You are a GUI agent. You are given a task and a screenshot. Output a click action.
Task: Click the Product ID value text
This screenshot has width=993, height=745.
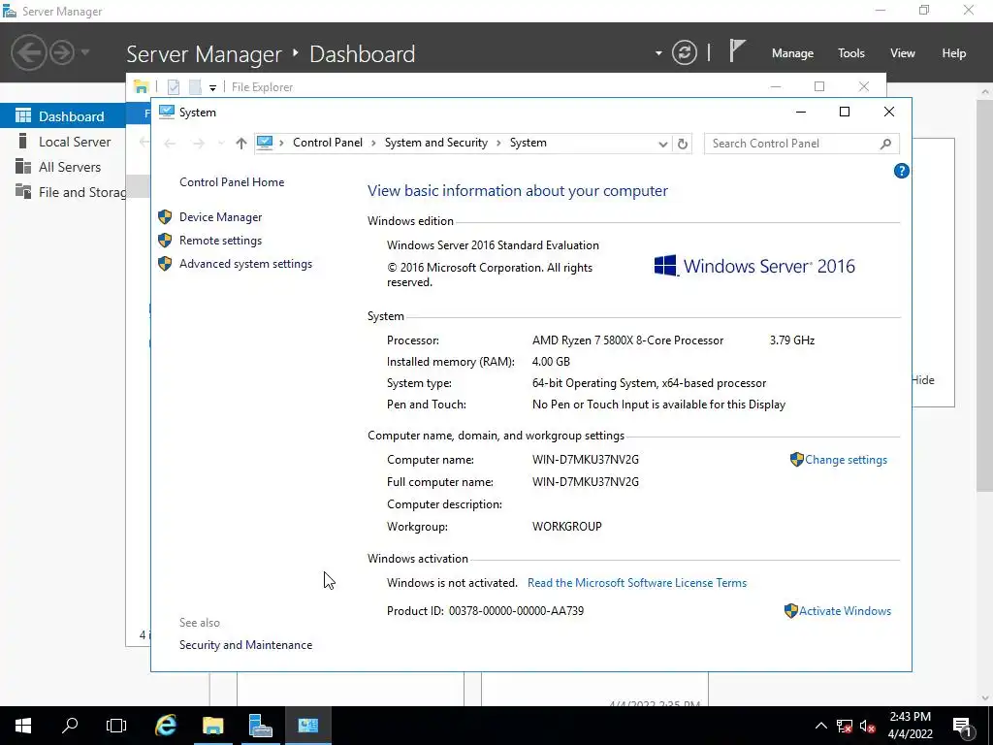[516, 611]
